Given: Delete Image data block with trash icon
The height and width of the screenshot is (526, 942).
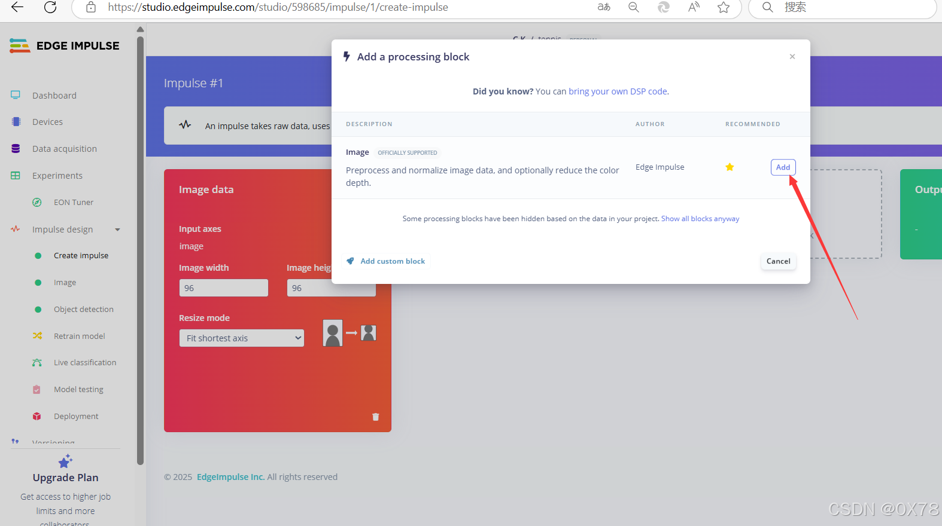Looking at the screenshot, I should click(376, 417).
